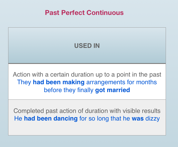Viewport: 178px width, 147px height.
Task: Click 'arrangements for months' text
Action: pos(122,82)
